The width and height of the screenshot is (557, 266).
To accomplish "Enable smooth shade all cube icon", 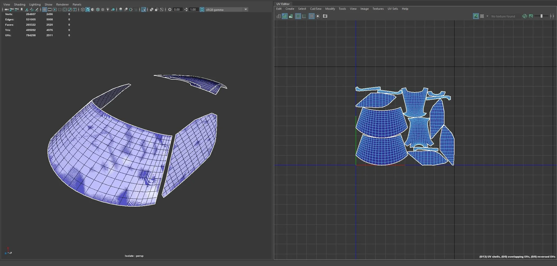I will (x=88, y=10).
